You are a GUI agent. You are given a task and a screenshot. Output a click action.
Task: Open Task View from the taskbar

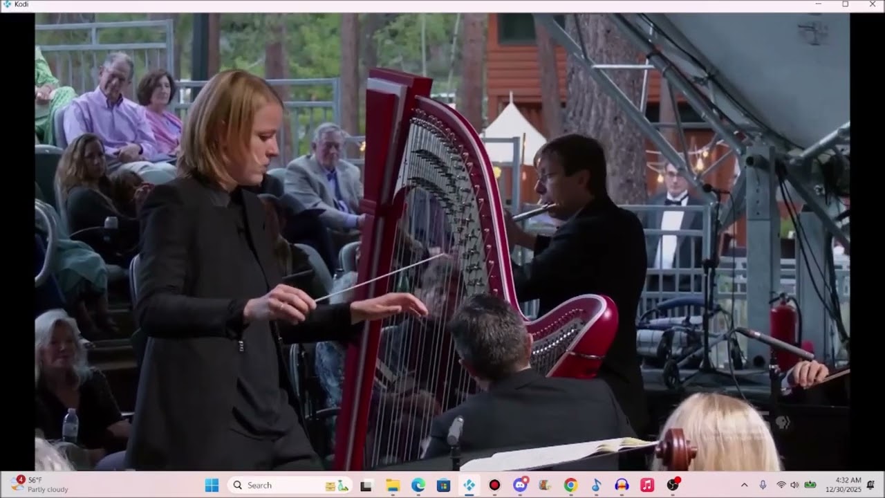[366, 485]
